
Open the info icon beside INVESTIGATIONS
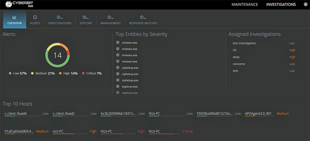pyautogui.click(x=305, y=4)
